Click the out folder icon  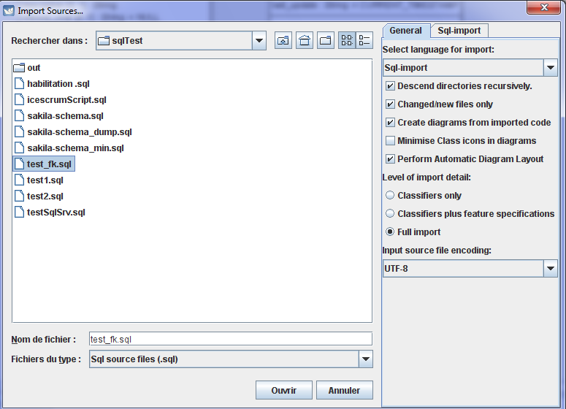point(19,68)
